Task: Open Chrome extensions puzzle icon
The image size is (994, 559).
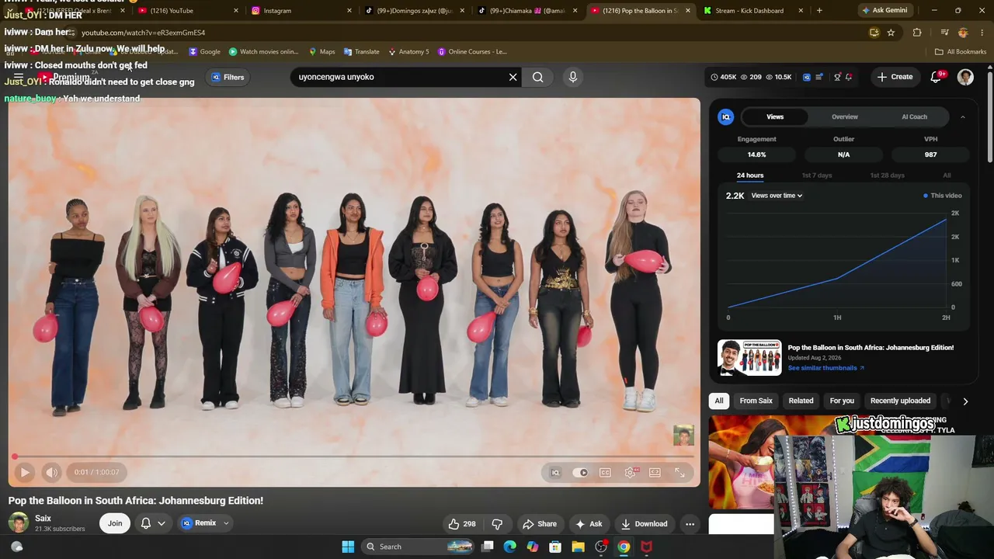Action: pos(917,33)
